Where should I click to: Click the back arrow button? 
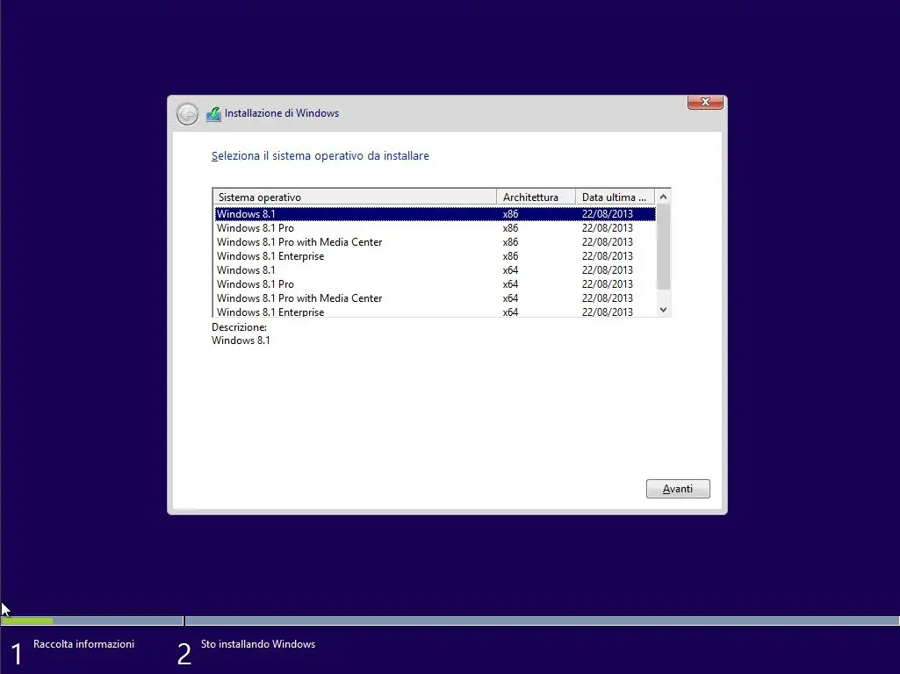(187, 114)
